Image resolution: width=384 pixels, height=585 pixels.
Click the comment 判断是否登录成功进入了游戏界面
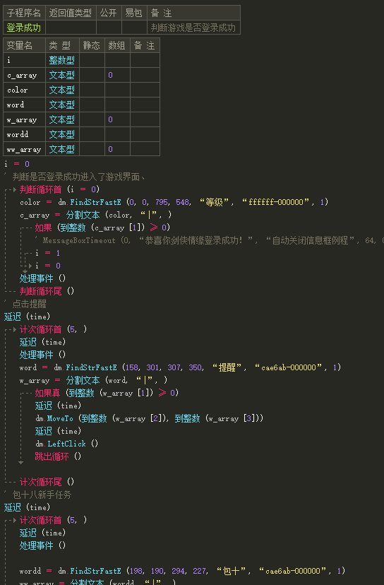coord(78,177)
